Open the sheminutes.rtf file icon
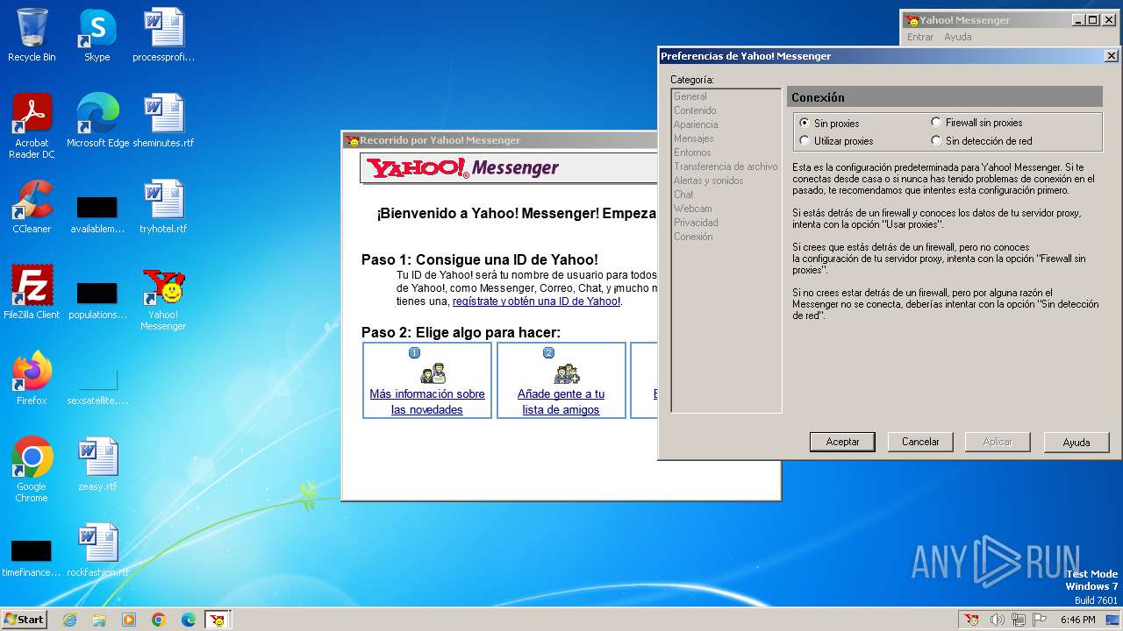This screenshot has height=631, width=1123. pos(163,120)
